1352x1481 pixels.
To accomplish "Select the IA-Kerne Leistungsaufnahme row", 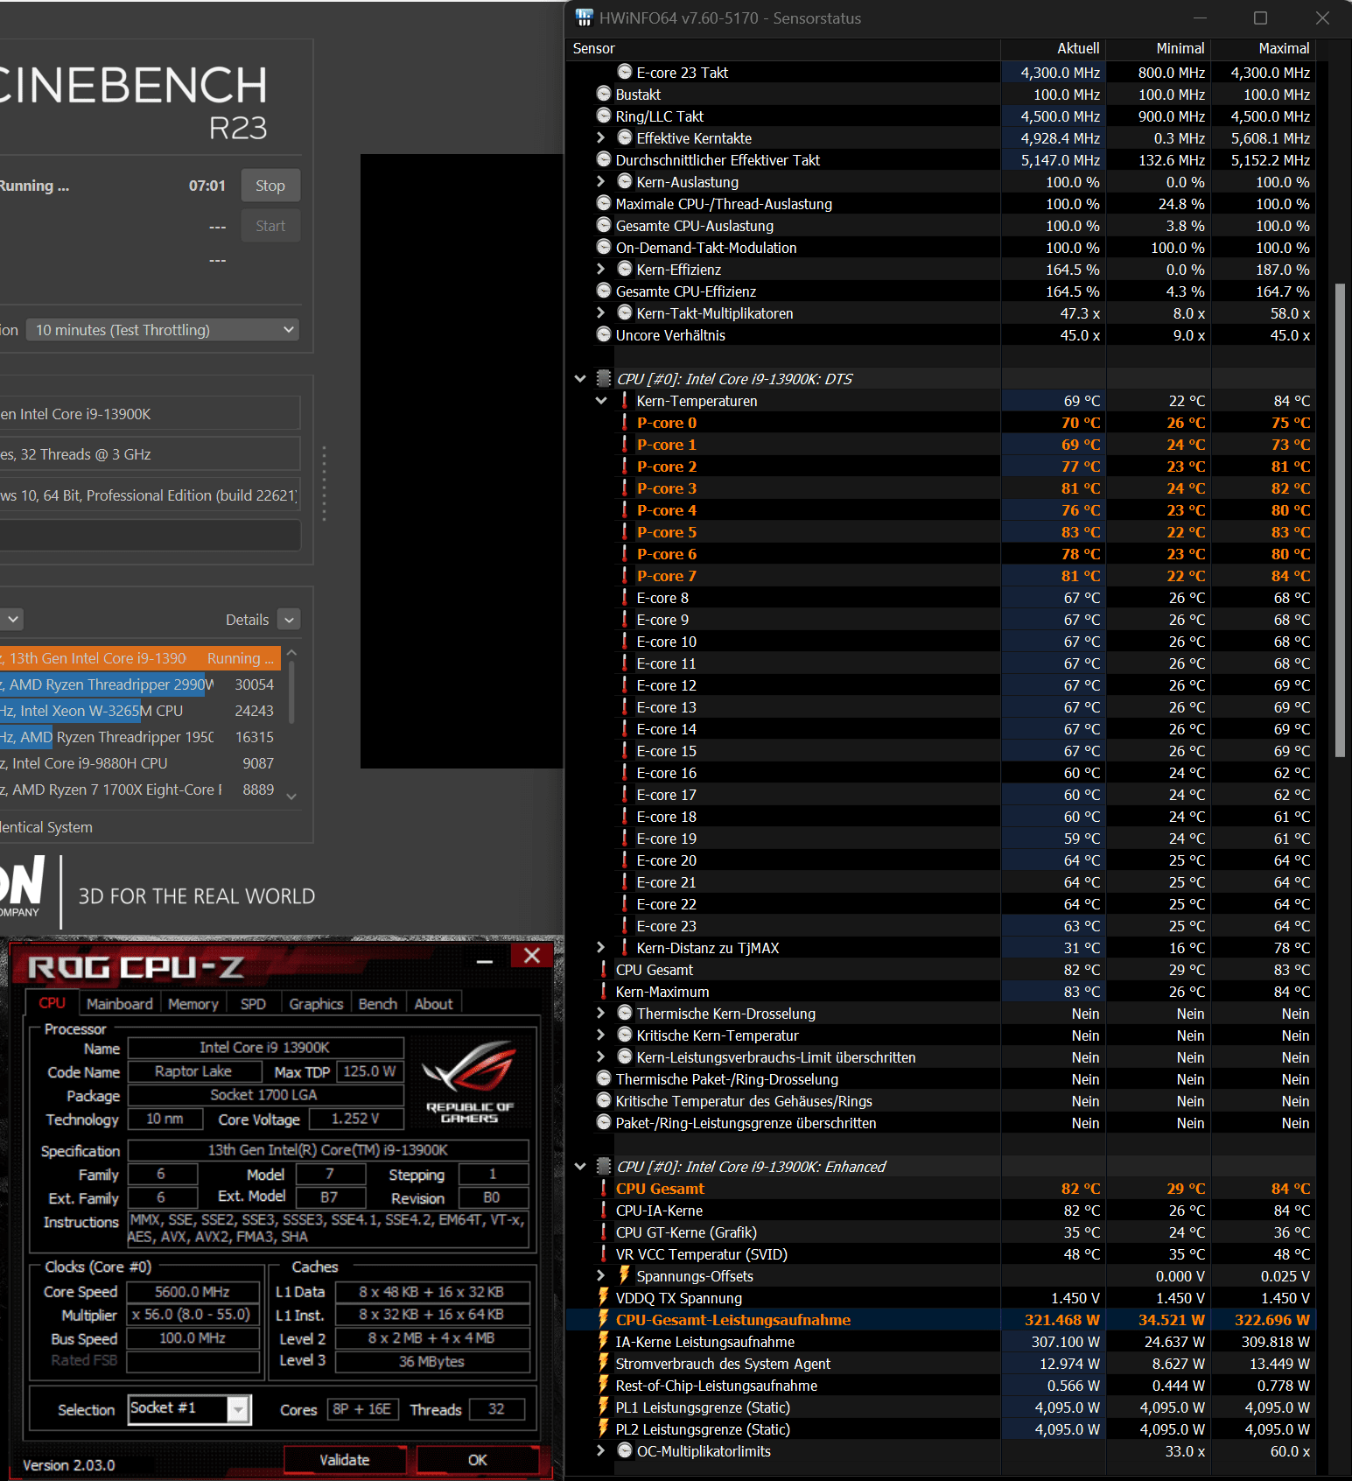I will click(x=941, y=1342).
